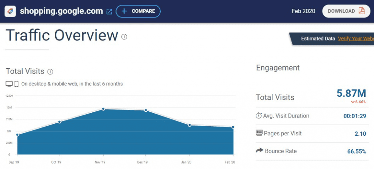Open the external link icon beside the domain

[109, 11]
